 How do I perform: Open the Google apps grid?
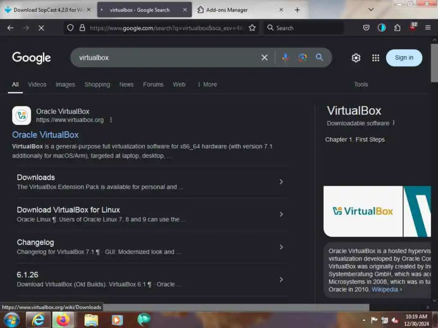(376, 58)
